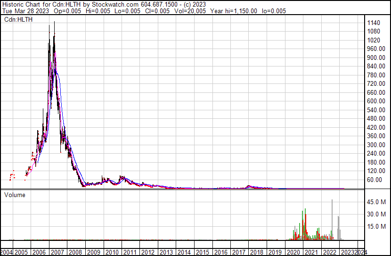Click the 360.00 price axis label
The height and width of the screenshot is (256, 391).
point(377,136)
